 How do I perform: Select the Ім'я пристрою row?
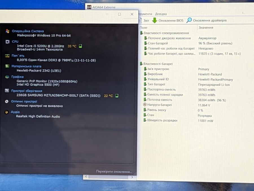click(x=177, y=69)
